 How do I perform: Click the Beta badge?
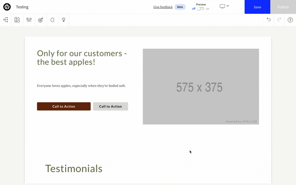point(180,7)
